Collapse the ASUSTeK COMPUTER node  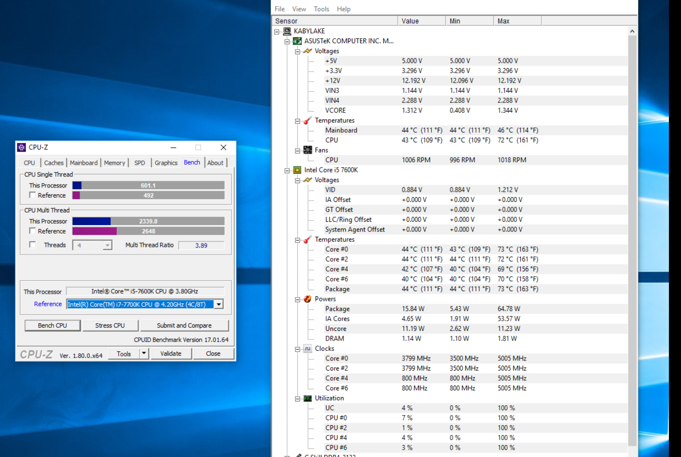[x=287, y=42]
